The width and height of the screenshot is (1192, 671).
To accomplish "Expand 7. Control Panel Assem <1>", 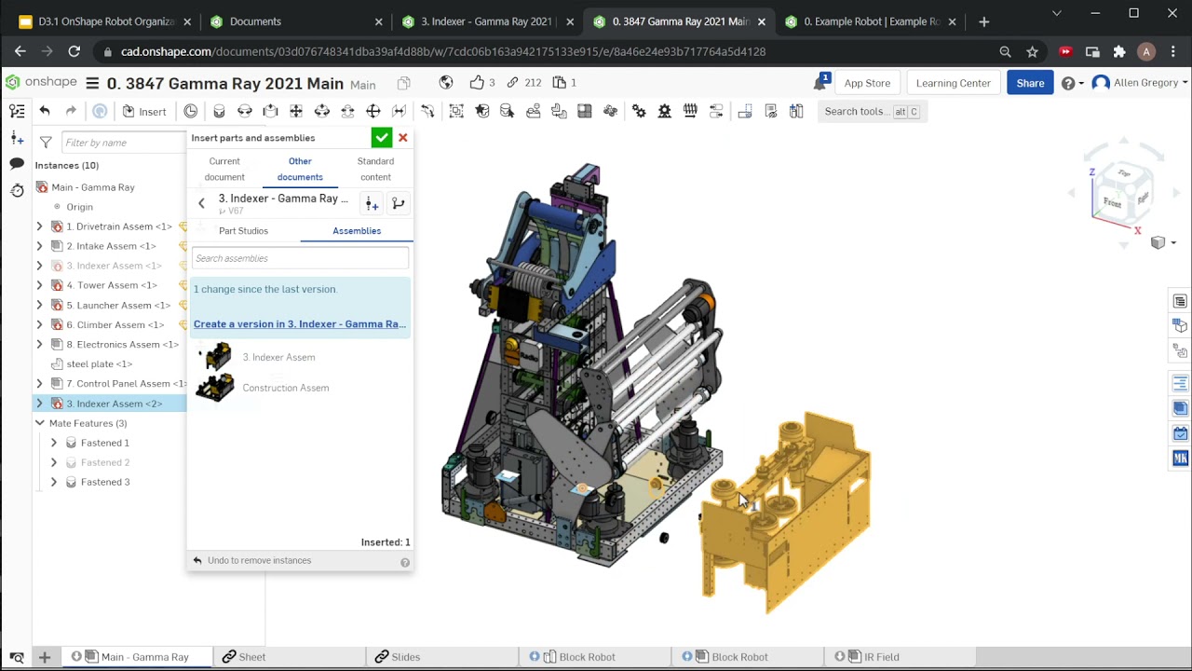I will (40, 383).
